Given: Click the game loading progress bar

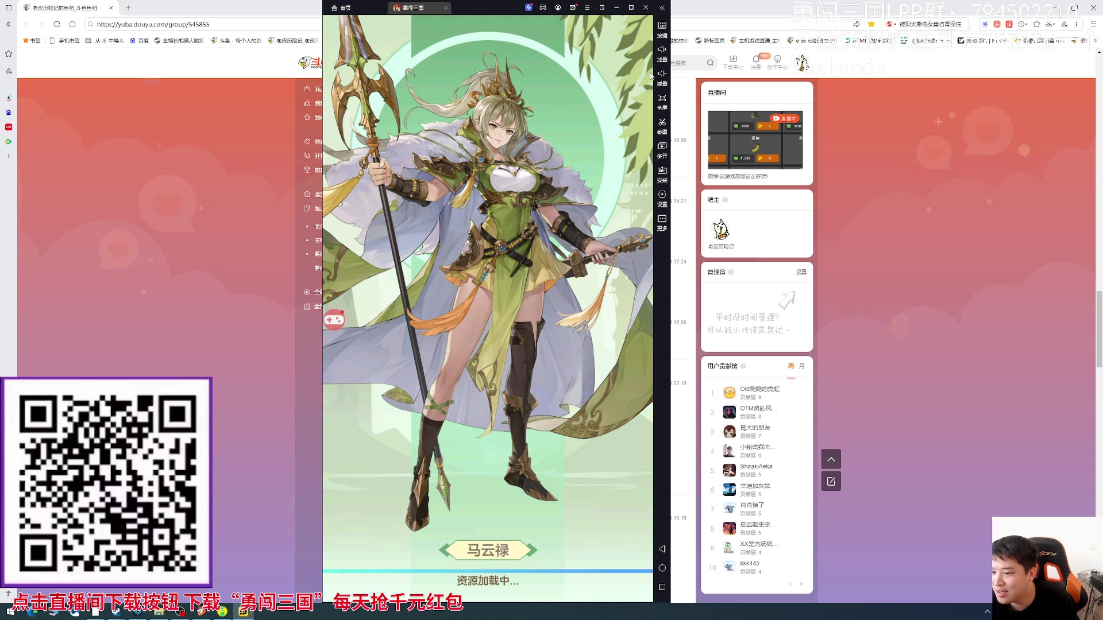Looking at the screenshot, I should tap(488, 571).
